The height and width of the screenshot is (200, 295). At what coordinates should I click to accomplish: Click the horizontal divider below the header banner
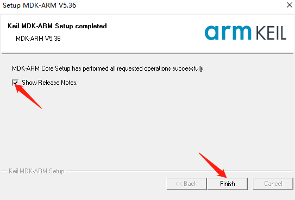coord(148,54)
